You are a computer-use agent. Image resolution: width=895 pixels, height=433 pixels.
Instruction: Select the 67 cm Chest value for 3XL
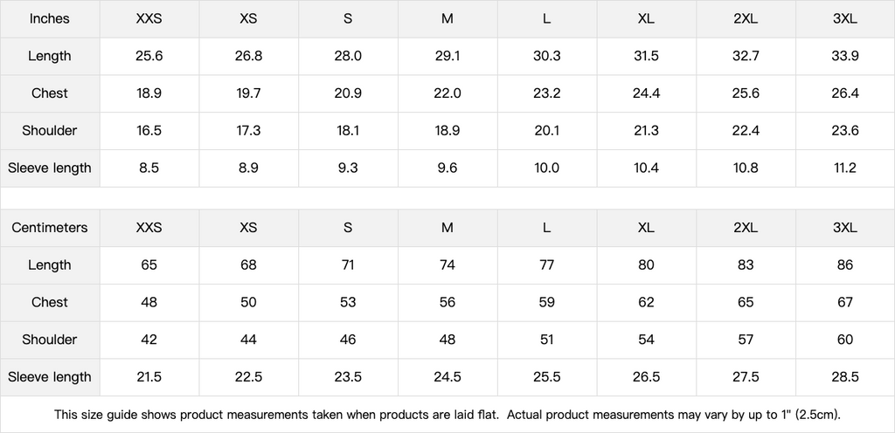click(x=844, y=302)
